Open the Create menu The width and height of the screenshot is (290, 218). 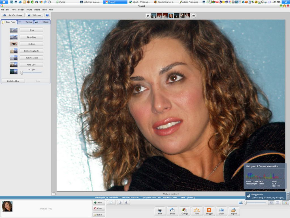pyautogui.click(x=37, y=10)
